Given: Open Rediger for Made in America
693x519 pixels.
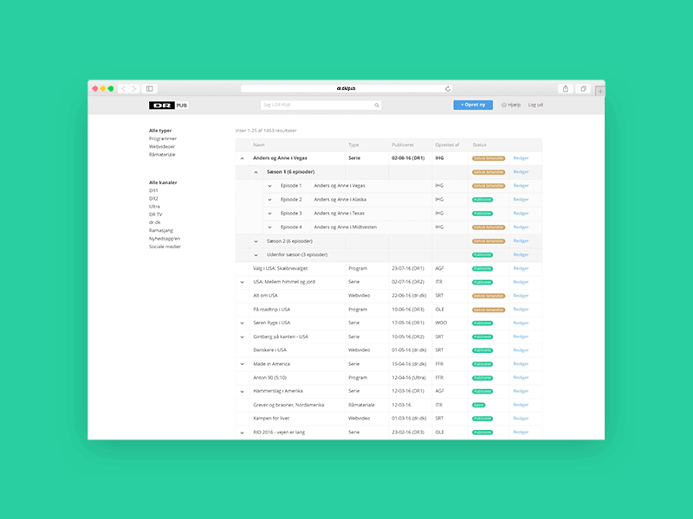Looking at the screenshot, I should pyautogui.click(x=520, y=363).
